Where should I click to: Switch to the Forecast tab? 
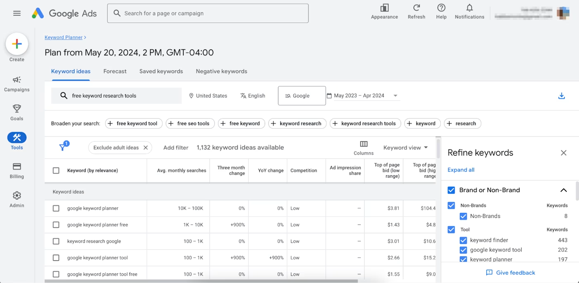tap(115, 71)
